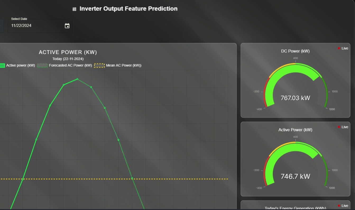Click the yellow Mean AC Power legend swatch
The height and width of the screenshot is (210, 355).
[x=99, y=66]
